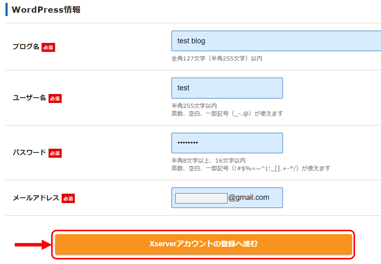The width and height of the screenshot is (381, 264).
Task: Click the パスワード label
Action: click(29, 153)
